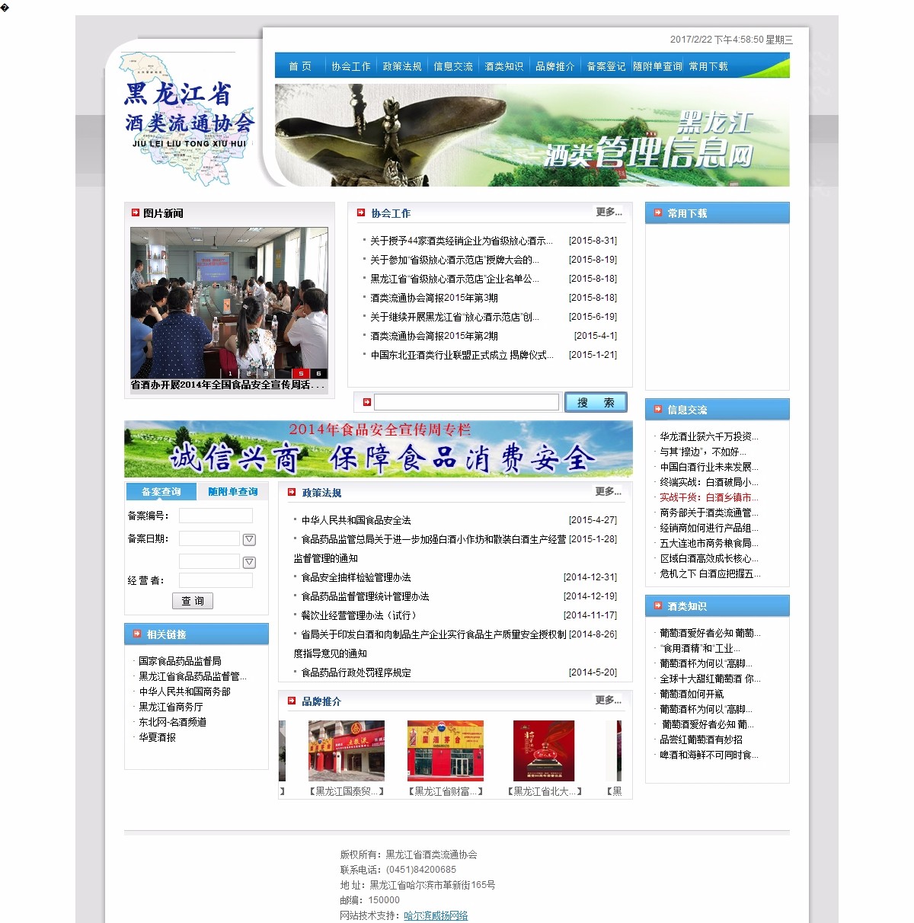
Task: Click the red arrow icon beside 图片新闻
Action: pos(135,213)
